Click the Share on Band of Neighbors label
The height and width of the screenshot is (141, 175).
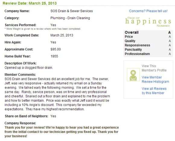pos(27,116)
